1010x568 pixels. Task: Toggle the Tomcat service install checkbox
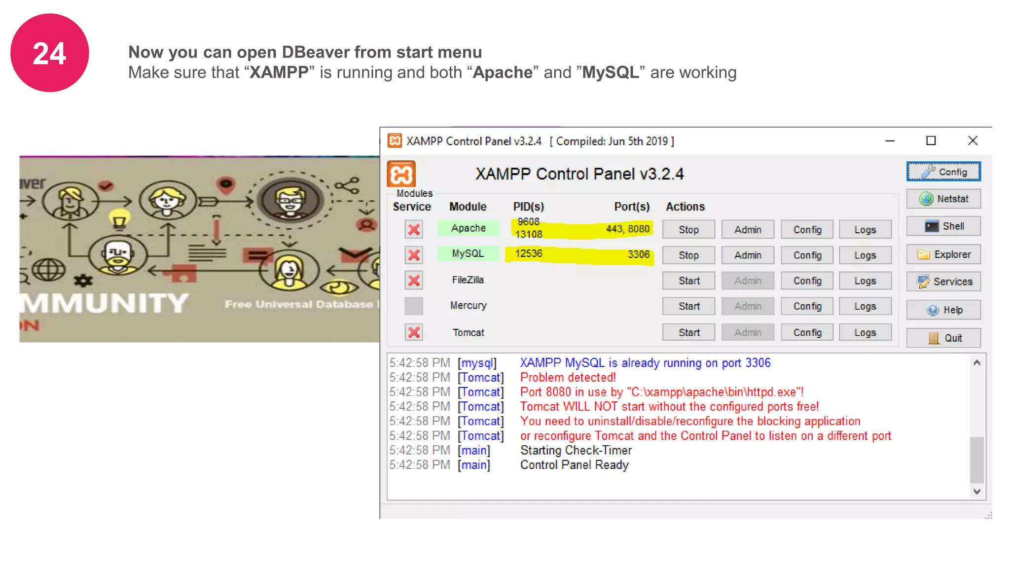(x=414, y=332)
